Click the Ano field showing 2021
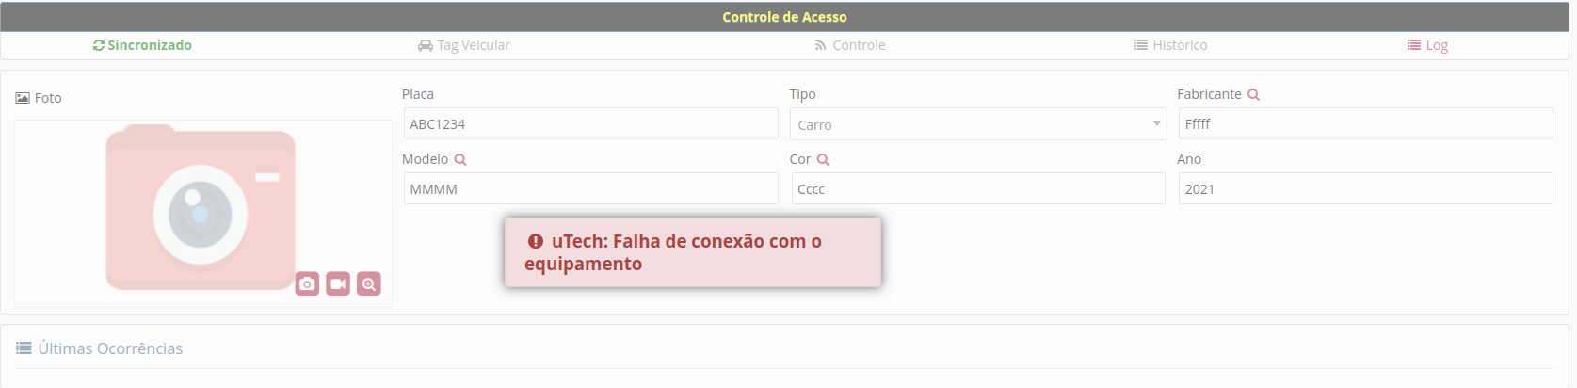The image size is (1577, 388). coord(1365,188)
